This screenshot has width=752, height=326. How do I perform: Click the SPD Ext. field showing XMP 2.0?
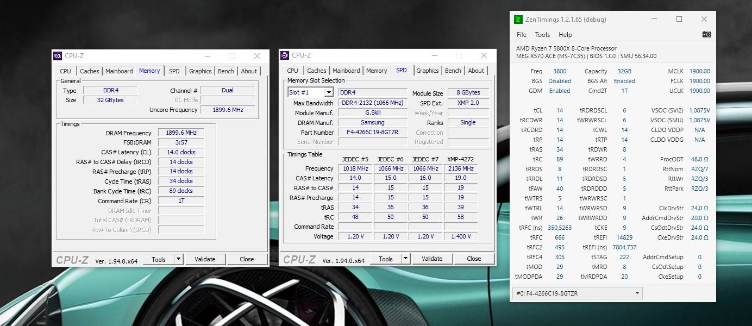coord(468,103)
